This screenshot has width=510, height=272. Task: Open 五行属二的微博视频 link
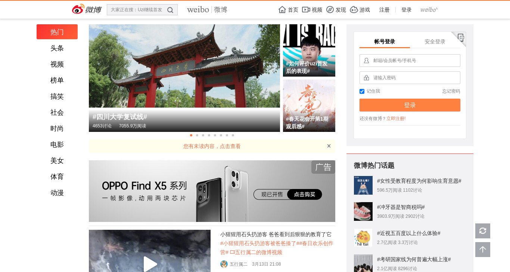point(256,252)
